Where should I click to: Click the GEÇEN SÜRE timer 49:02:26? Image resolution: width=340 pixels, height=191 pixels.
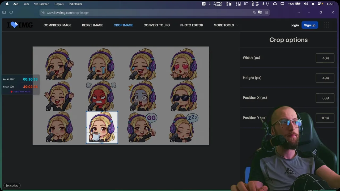[x=30, y=87]
